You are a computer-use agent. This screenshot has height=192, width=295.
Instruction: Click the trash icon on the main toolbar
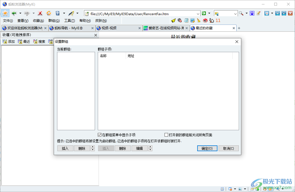(58, 13)
